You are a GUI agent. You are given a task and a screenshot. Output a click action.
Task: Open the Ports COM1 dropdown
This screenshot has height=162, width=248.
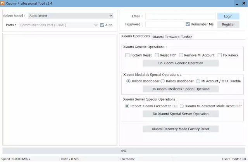point(59,25)
